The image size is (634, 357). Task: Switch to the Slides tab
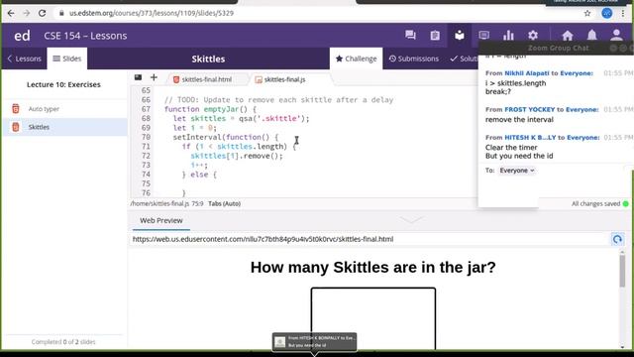click(x=67, y=59)
